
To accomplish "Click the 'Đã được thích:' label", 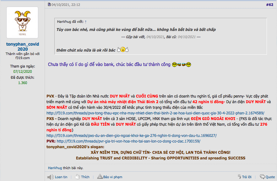I will click(22, 78).
